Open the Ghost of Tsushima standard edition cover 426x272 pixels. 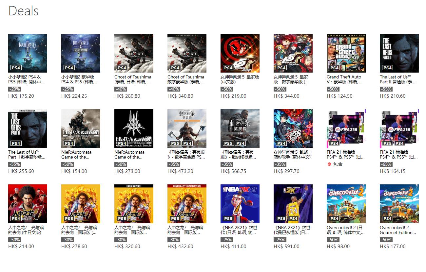(134, 53)
